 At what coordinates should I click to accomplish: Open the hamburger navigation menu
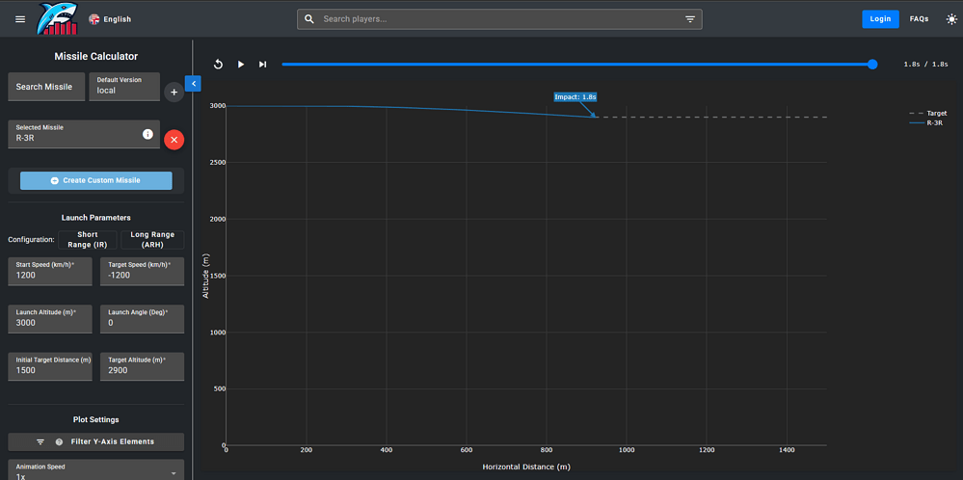(20, 19)
